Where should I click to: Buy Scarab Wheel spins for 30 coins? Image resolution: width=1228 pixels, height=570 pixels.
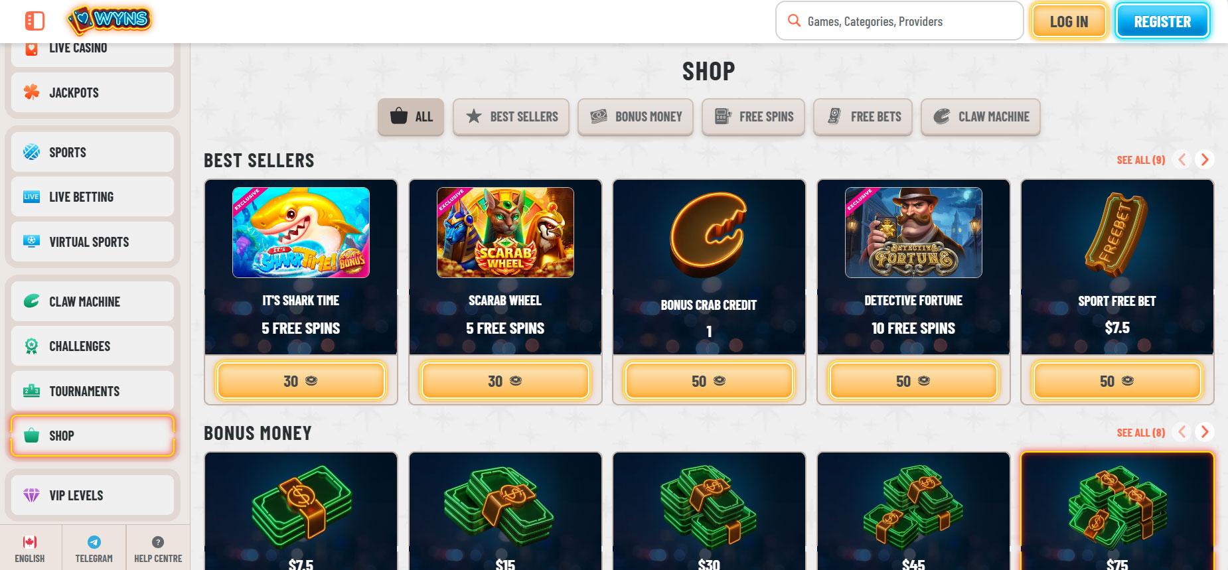(505, 381)
